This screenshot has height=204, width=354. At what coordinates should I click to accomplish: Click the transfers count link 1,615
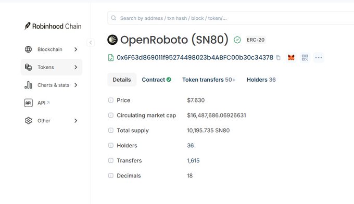tap(193, 160)
